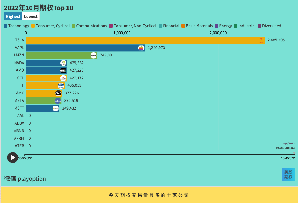Click the 1,000,000 axis label
Image resolution: width=298 pixels, height=203 pixels.
point(122,33)
